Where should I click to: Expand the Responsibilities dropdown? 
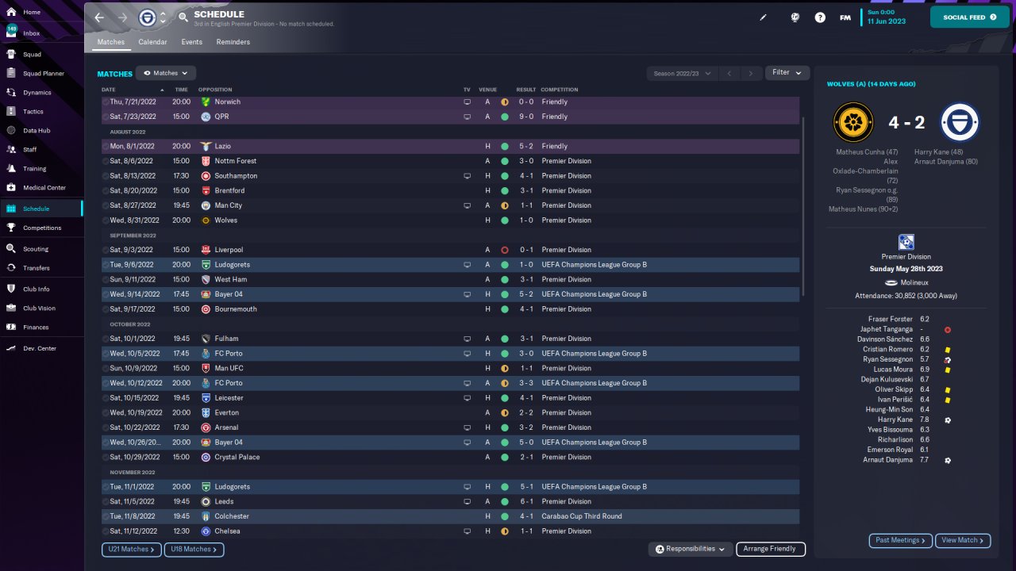click(x=690, y=549)
